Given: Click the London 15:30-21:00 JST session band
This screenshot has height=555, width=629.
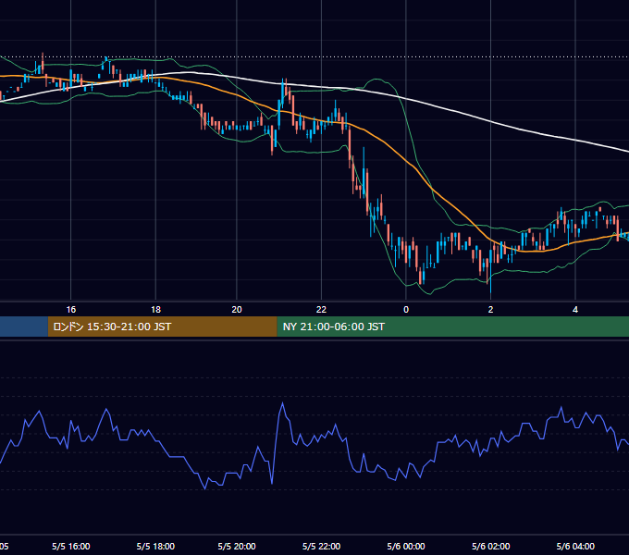Looking at the screenshot, I should (x=163, y=327).
